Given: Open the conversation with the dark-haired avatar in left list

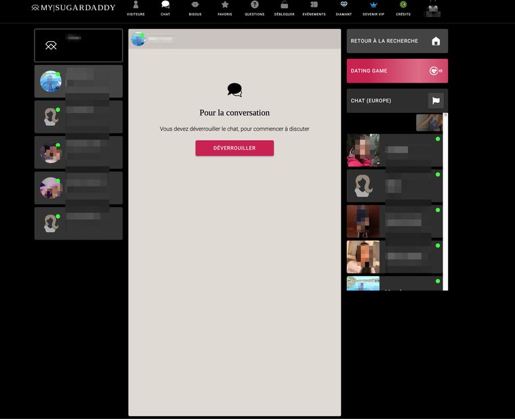Looking at the screenshot, I should click(79, 152).
